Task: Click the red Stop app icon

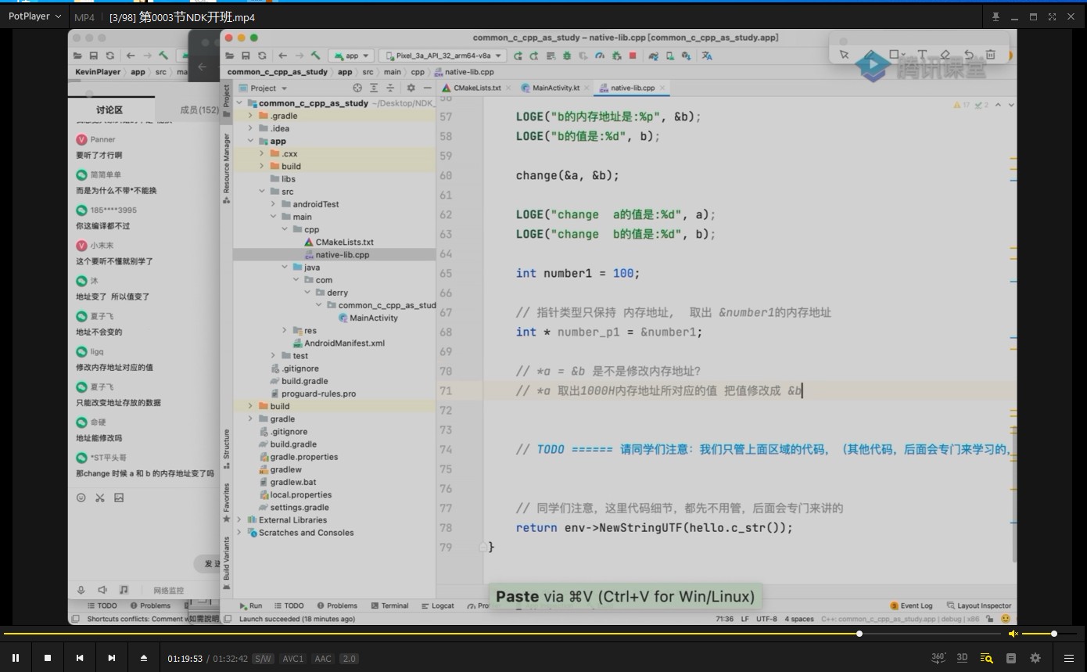Action: coord(633,56)
